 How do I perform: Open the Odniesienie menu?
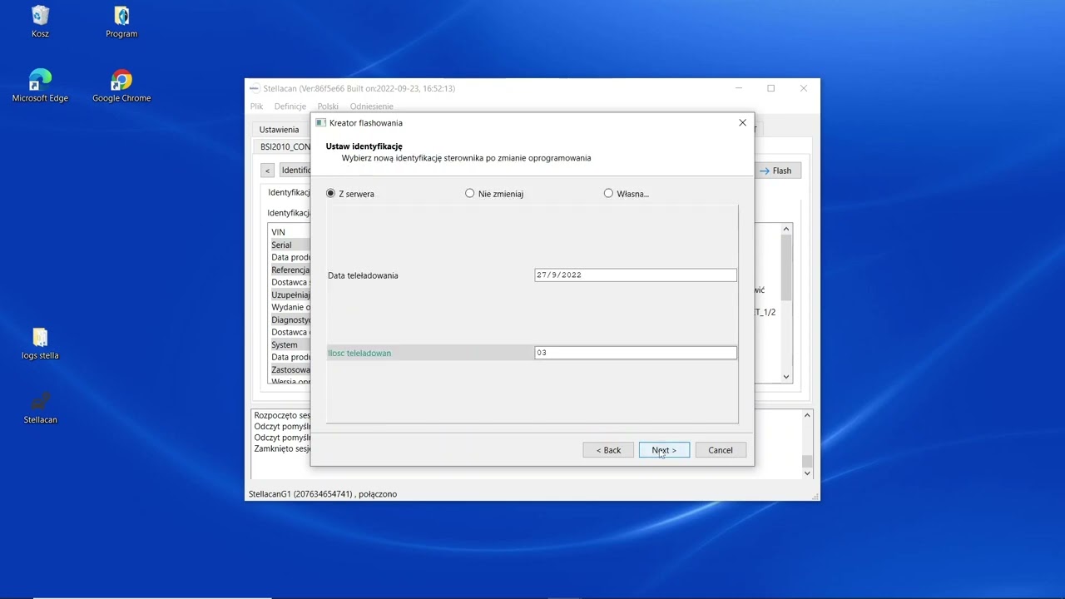(372, 106)
